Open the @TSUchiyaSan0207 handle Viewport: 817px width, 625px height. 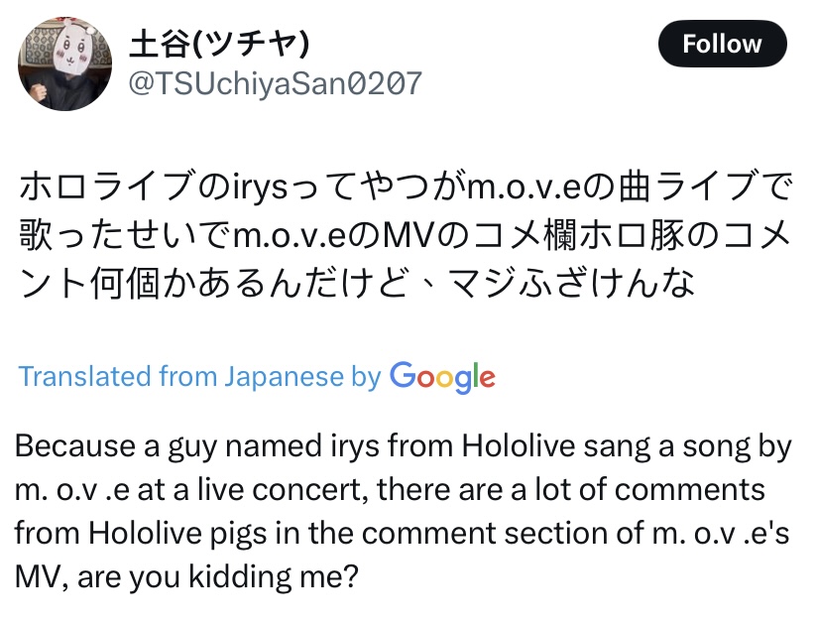[276, 82]
